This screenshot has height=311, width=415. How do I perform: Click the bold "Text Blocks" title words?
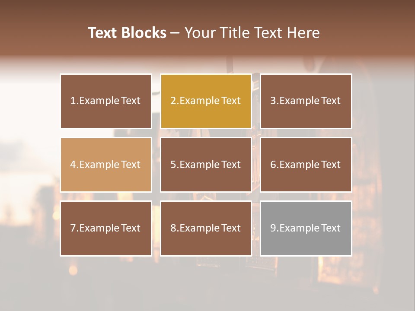127,33
